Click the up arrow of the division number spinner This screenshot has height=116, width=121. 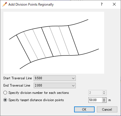click(104, 92)
